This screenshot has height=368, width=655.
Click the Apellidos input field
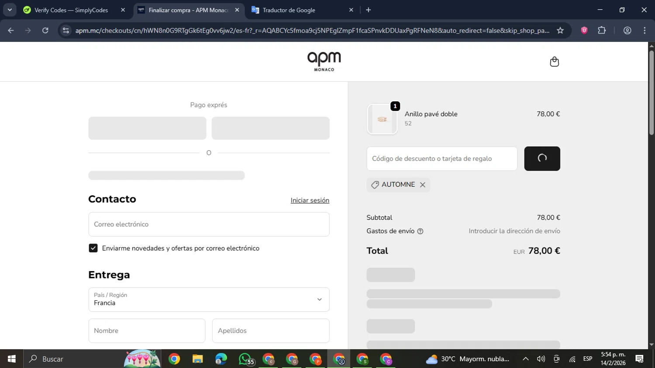click(x=271, y=330)
